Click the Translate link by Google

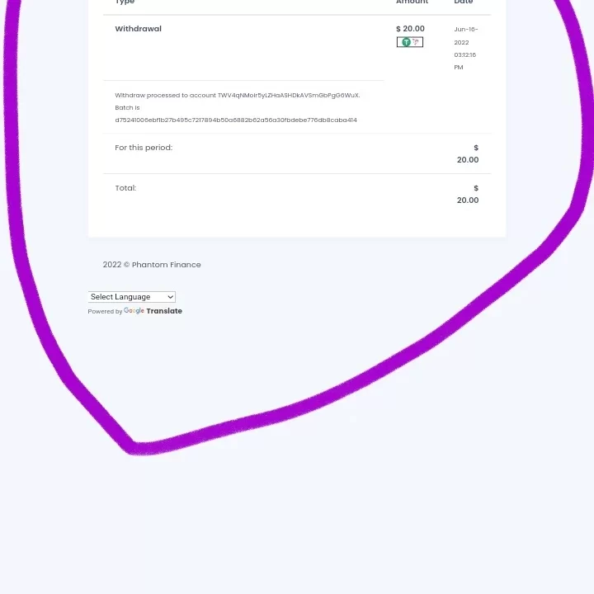(164, 311)
